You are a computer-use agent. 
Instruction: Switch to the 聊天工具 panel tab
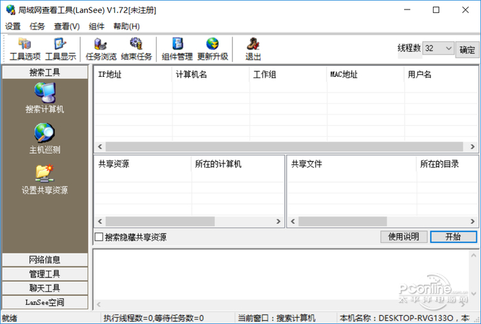coord(45,288)
